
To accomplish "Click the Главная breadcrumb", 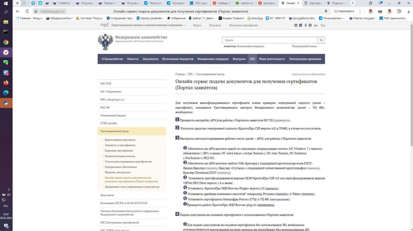I will (180, 74).
